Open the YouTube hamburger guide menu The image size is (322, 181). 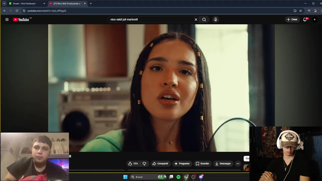point(7,19)
